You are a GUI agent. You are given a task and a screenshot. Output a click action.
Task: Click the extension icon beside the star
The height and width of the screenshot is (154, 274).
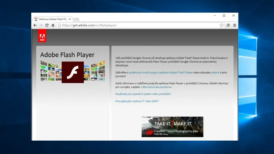[228, 25]
